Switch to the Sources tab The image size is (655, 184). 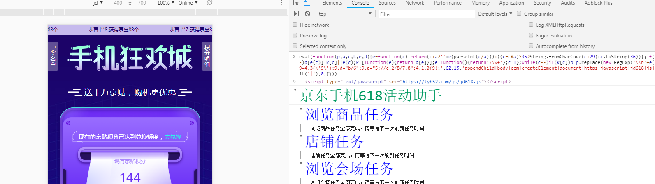(387, 3)
